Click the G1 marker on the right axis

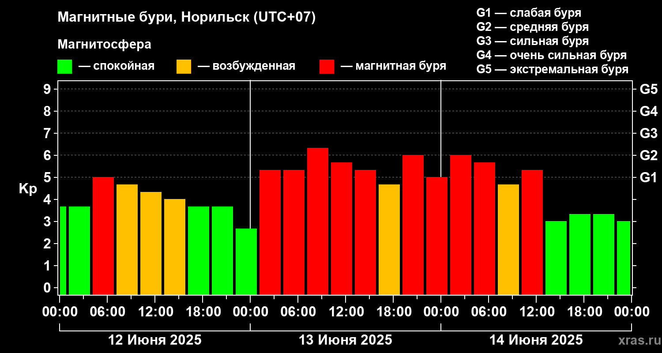(648, 177)
